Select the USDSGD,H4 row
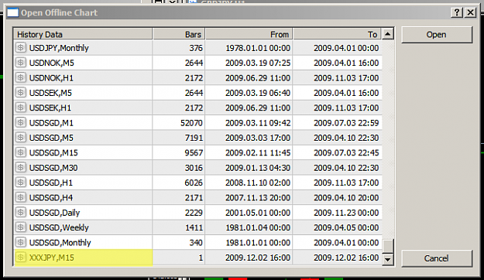484x280 pixels. tap(198, 197)
